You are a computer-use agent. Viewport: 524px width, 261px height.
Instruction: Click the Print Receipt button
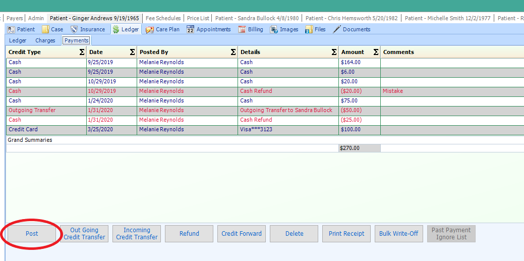(346, 234)
